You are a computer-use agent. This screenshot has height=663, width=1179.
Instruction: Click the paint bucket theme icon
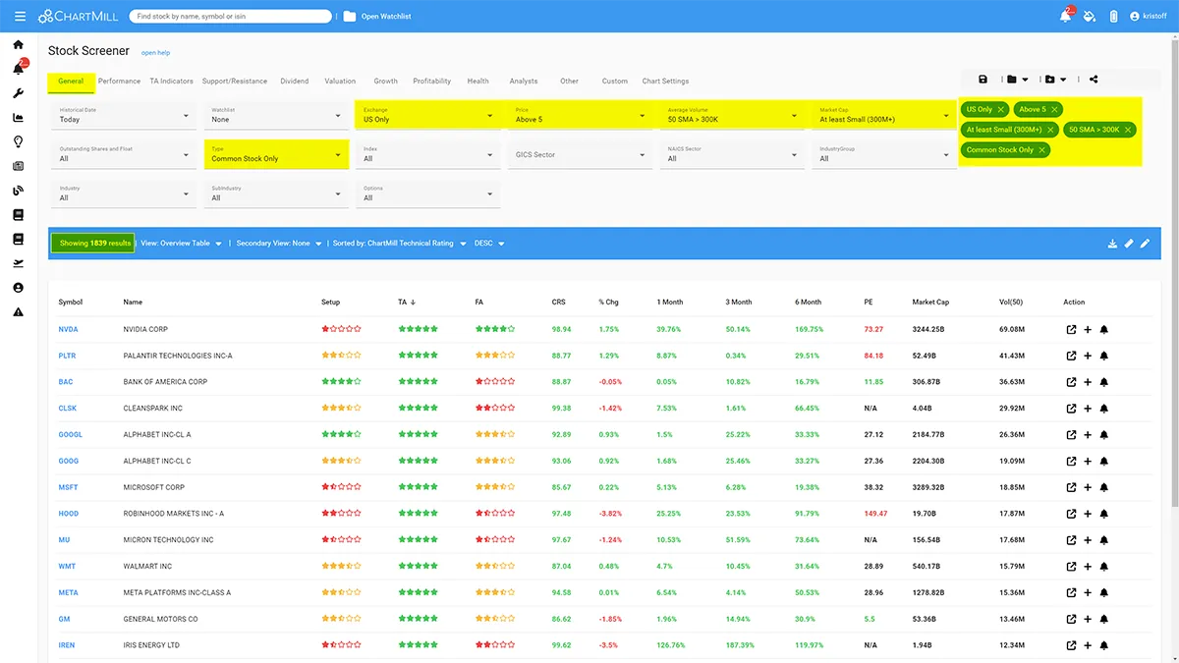click(1090, 16)
